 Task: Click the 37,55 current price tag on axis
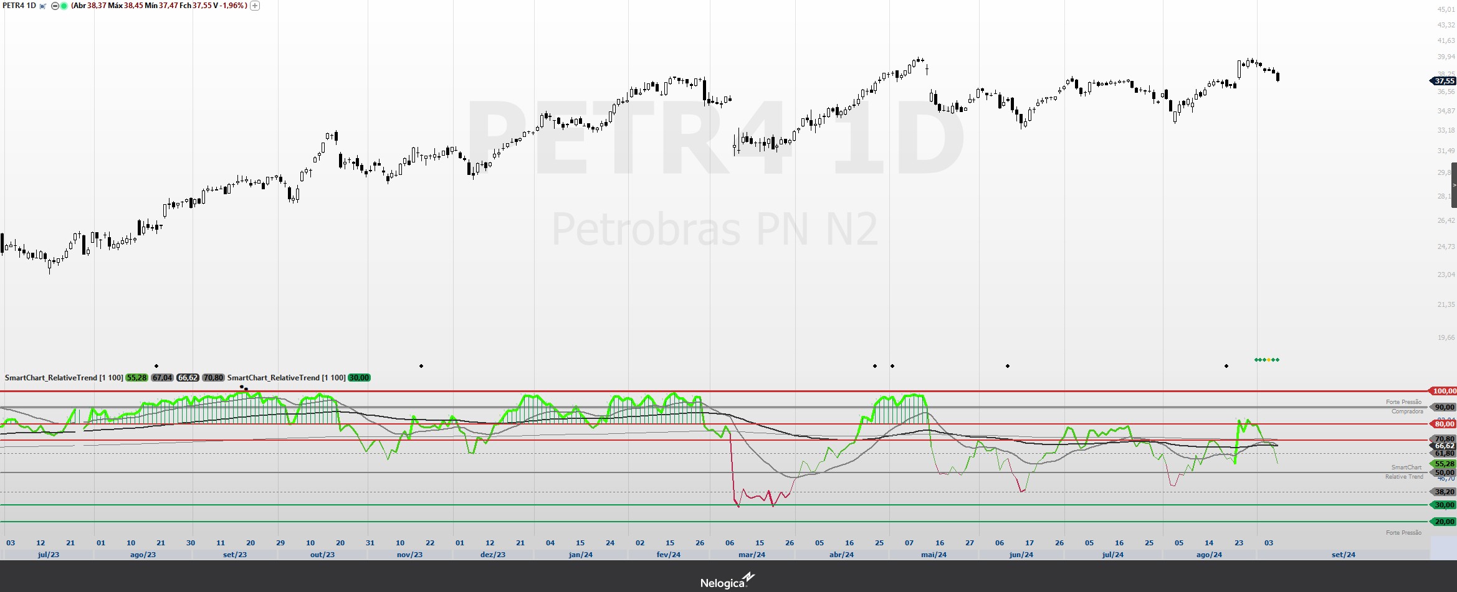pos(1443,81)
